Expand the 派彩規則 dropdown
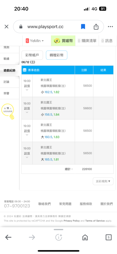117x254 pixels. point(103,181)
